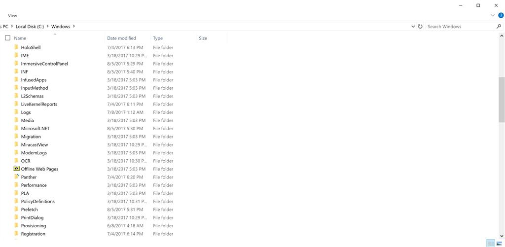The height and width of the screenshot is (247, 505).
Task: Click the 7/4/2017 6:14 PM date cell
Action: (125, 234)
